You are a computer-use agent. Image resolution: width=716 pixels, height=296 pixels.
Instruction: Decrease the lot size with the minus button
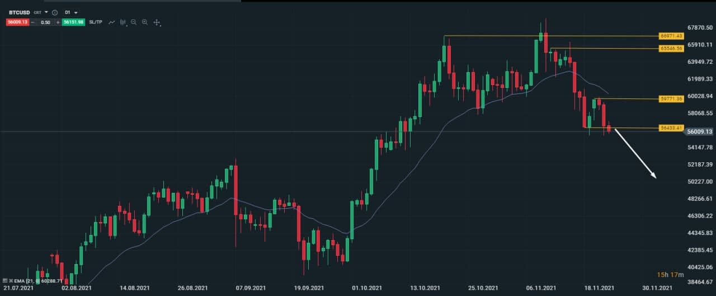point(33,22)
